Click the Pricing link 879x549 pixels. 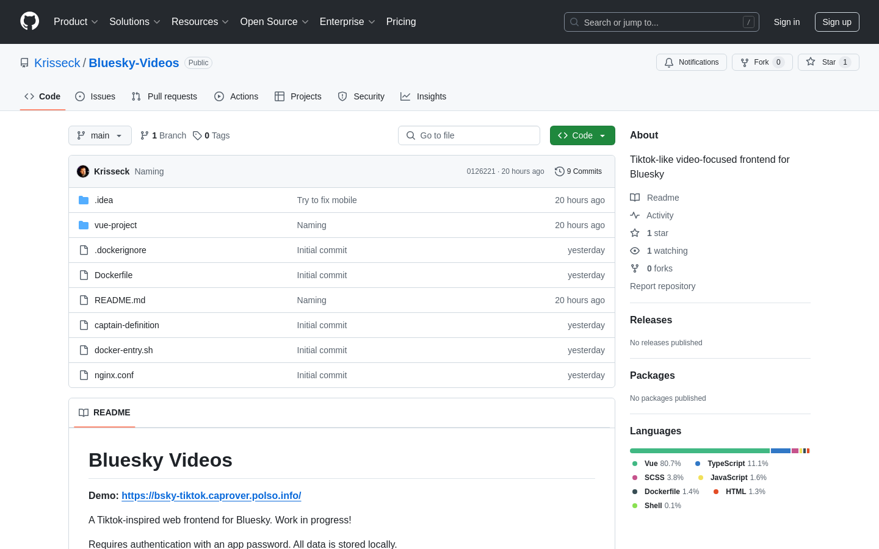(x=401, y=22)
